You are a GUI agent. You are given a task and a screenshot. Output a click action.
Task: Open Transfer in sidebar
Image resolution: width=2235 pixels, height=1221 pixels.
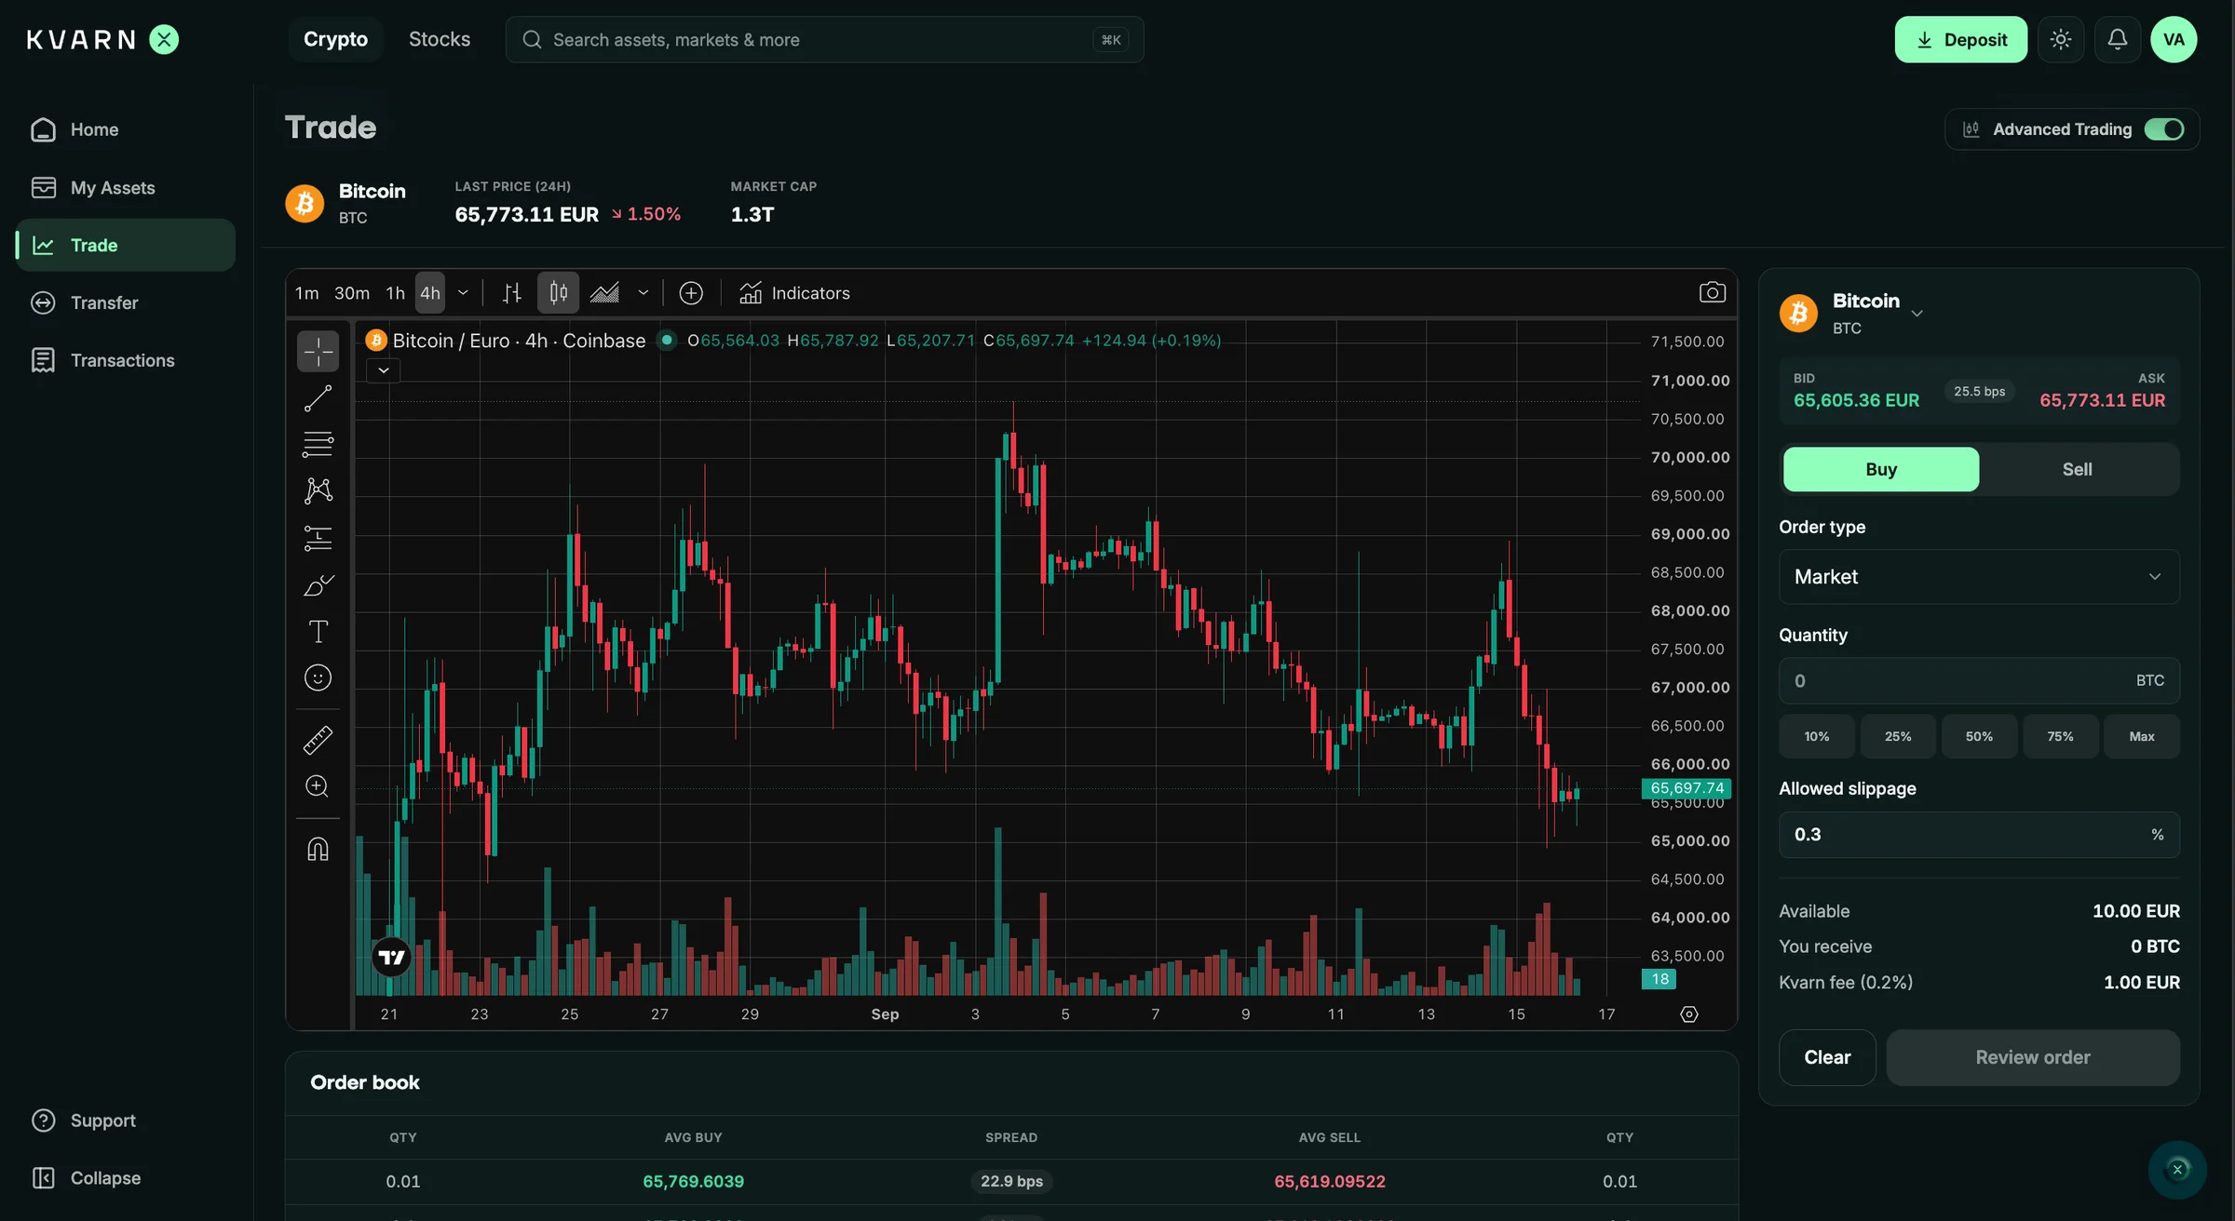125,302
